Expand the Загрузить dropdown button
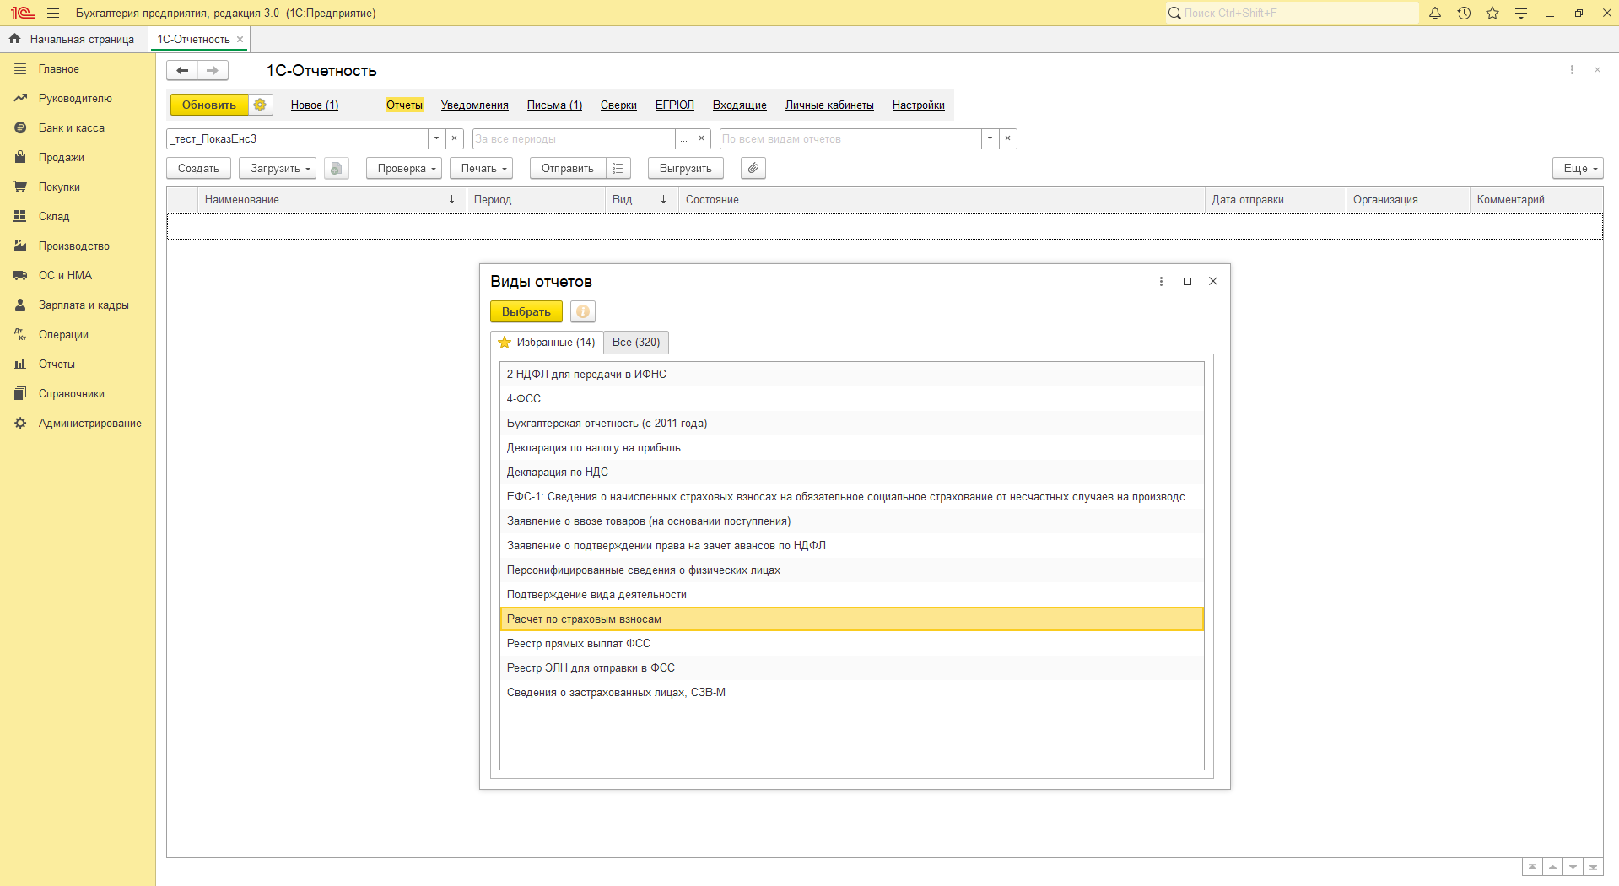The image size is (1619, 886). pos(278,168)
